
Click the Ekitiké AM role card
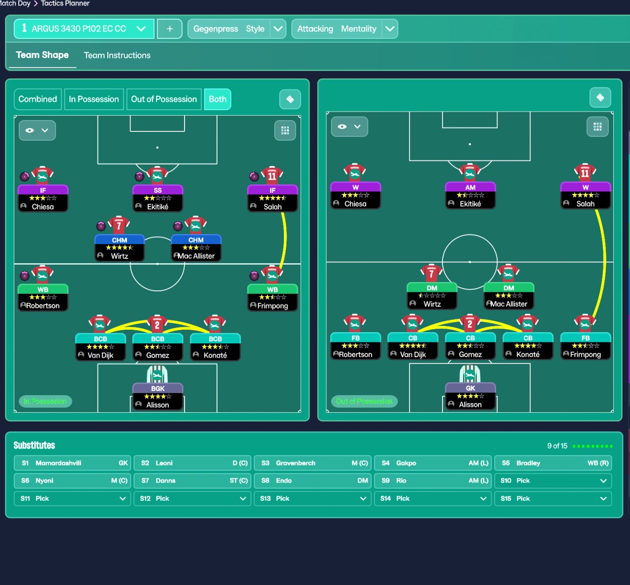coord(470,195)
